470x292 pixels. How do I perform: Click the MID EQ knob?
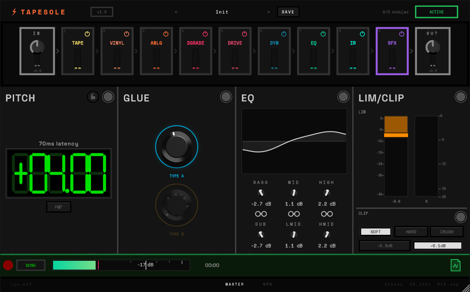tap(294, 193)
